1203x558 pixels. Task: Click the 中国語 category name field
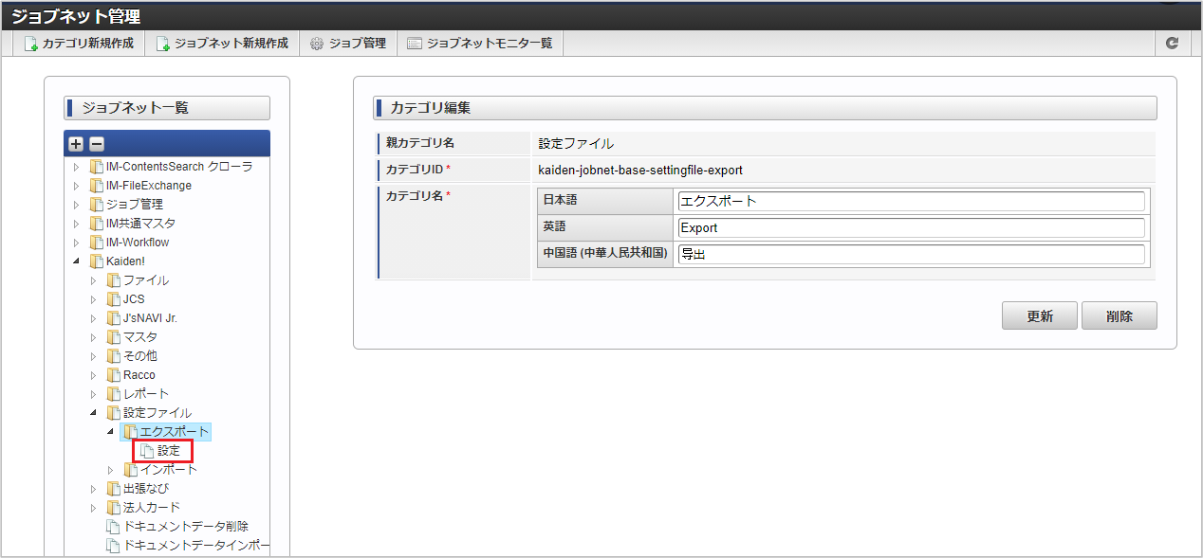911,254
